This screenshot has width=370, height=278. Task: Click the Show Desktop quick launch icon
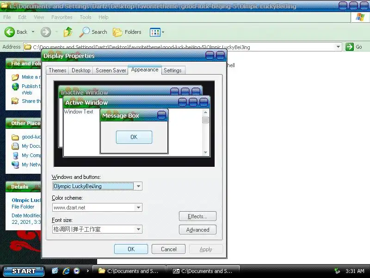[x=55, y=271]
